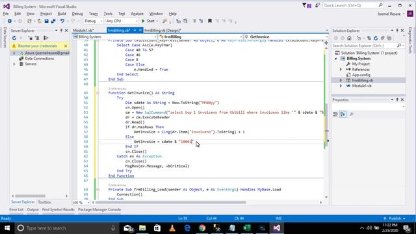Collapse the Billing System project node
Viewport: 416px width, 234px height.
click(x=336, y=58)
